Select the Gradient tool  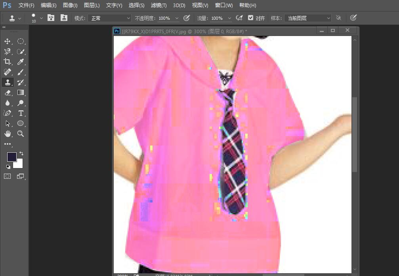tap(21, 93)
